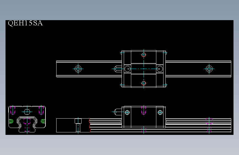Click the QEH15SA drawing title text

pos(25,23)
